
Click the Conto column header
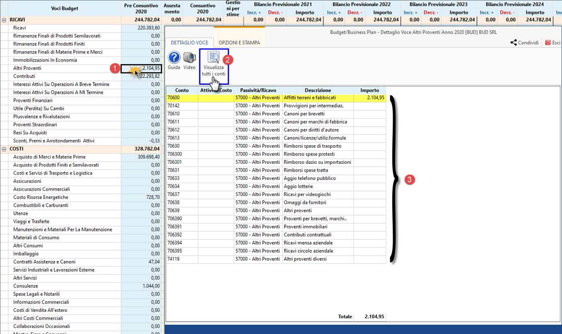pos(182,90)
